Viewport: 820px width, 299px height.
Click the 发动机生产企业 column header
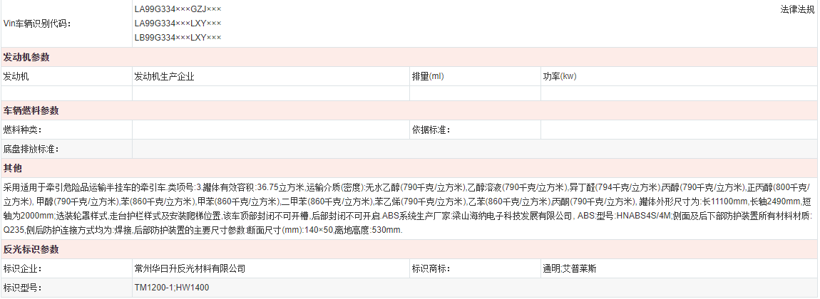coord(164,76)
